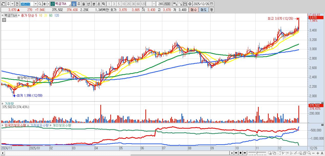Choose interval 30 button

click(x=133, y=4)
